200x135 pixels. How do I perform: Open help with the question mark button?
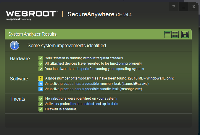(173, 7)
